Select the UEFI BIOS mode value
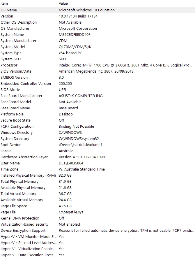The image size is (195, 258). pos(62,89)
